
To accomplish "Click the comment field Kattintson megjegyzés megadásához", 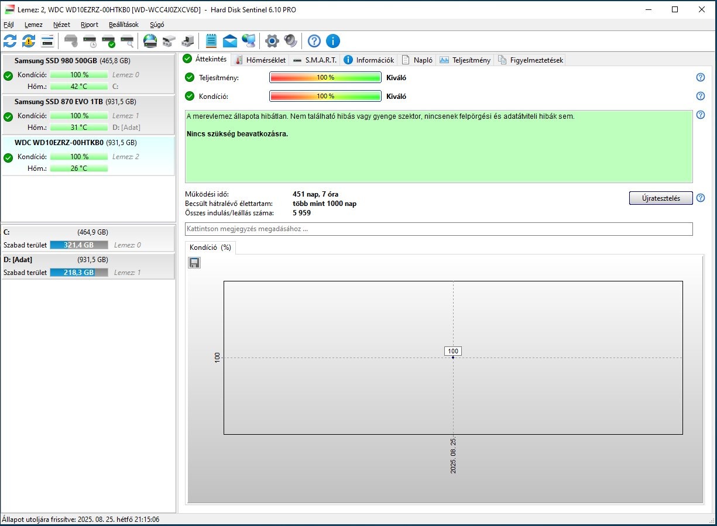I will click(x=439, y=229).
